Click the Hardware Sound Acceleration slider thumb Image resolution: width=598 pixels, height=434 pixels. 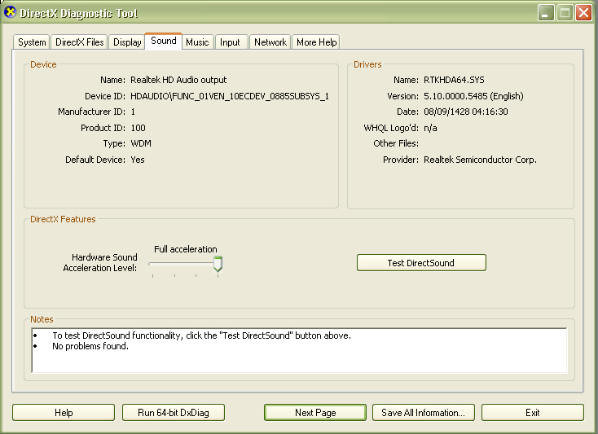tap(218, 264)
